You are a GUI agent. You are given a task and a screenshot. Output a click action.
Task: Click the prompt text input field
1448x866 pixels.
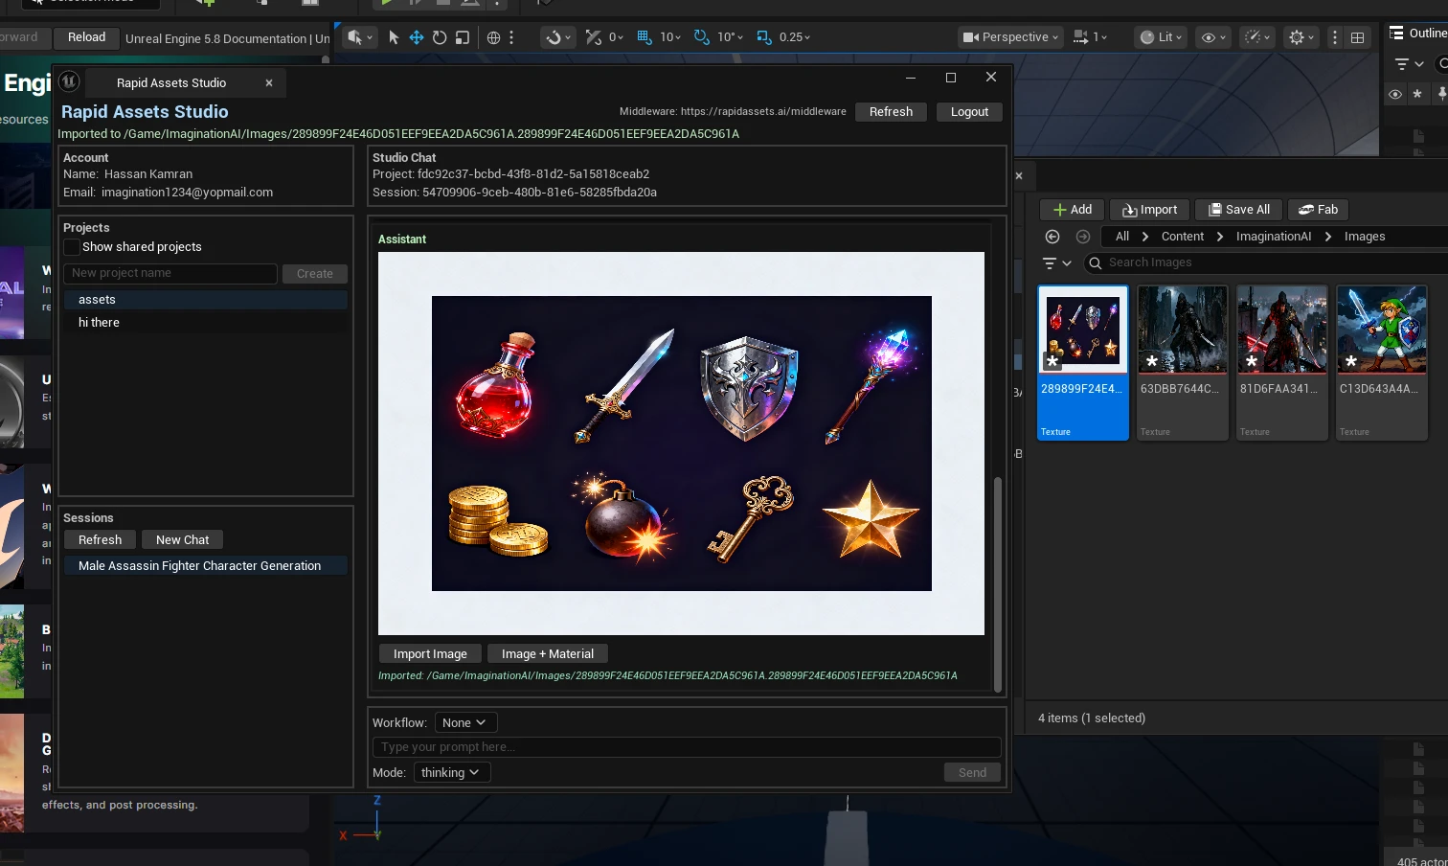click(x=687, y=747)
